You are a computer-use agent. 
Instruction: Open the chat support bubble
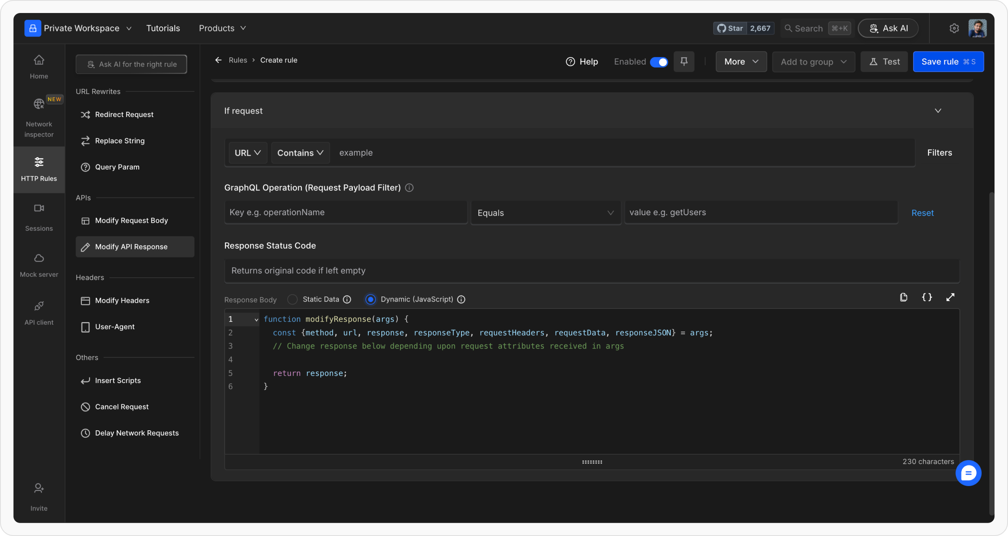(968, 473)
